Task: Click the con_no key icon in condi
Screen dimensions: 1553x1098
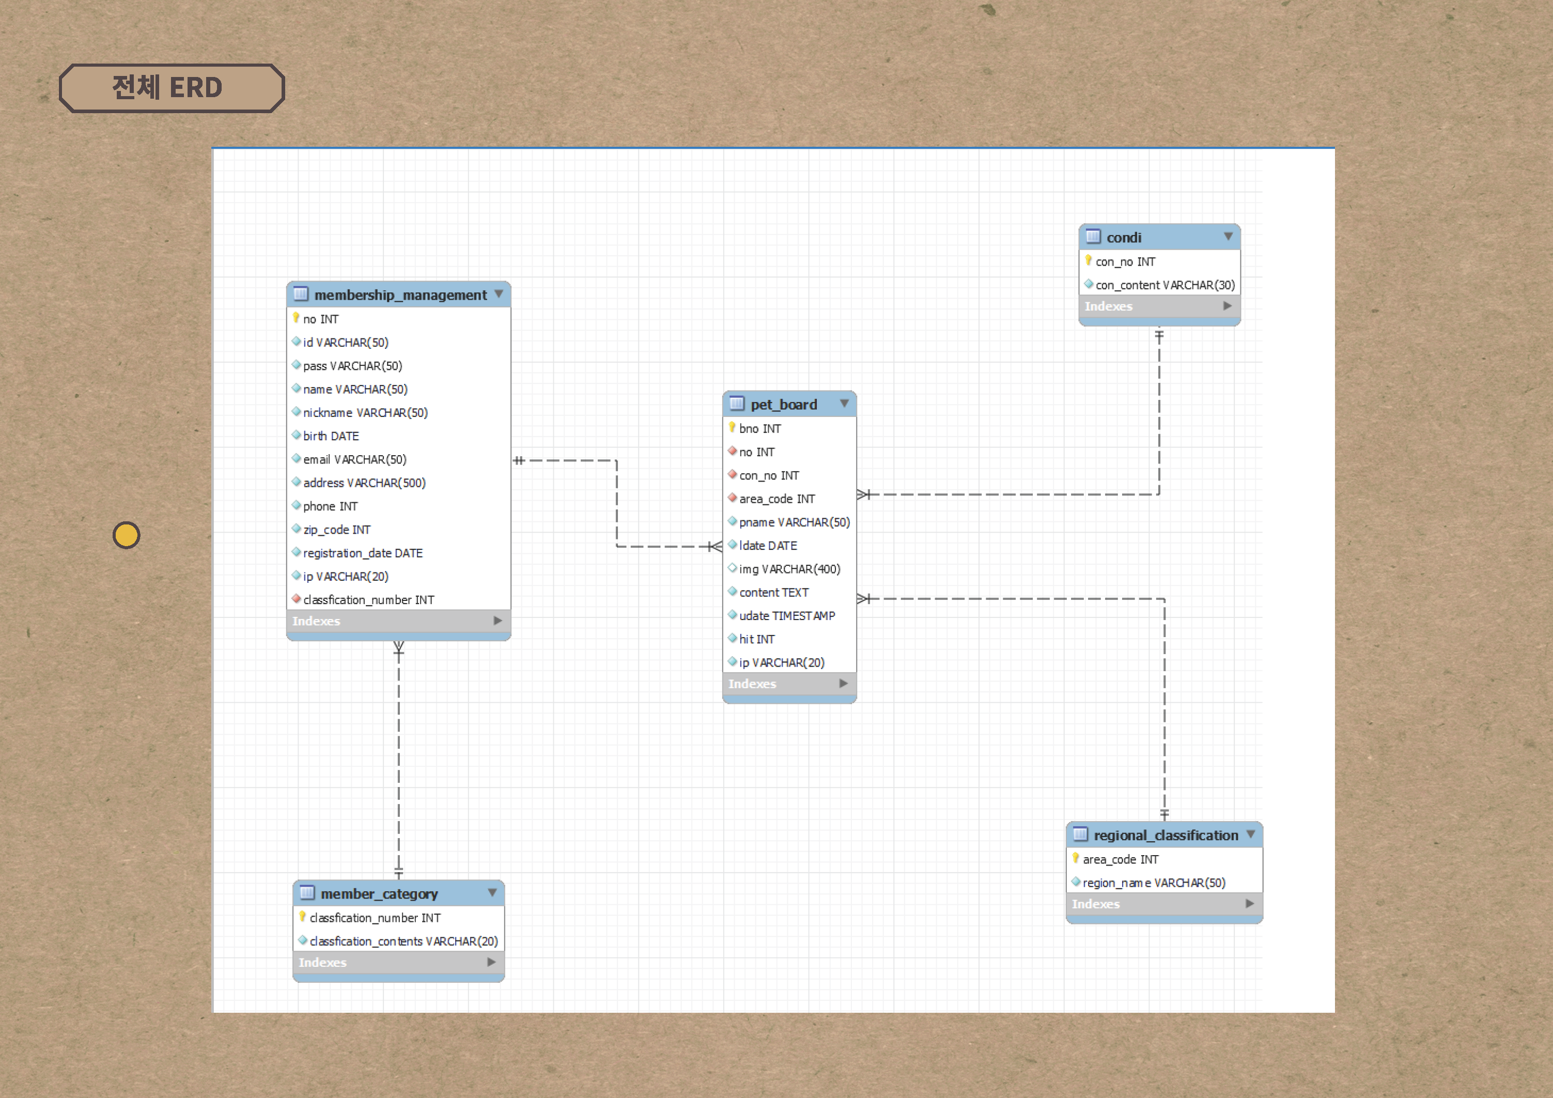Action: tap(1089, 260)
